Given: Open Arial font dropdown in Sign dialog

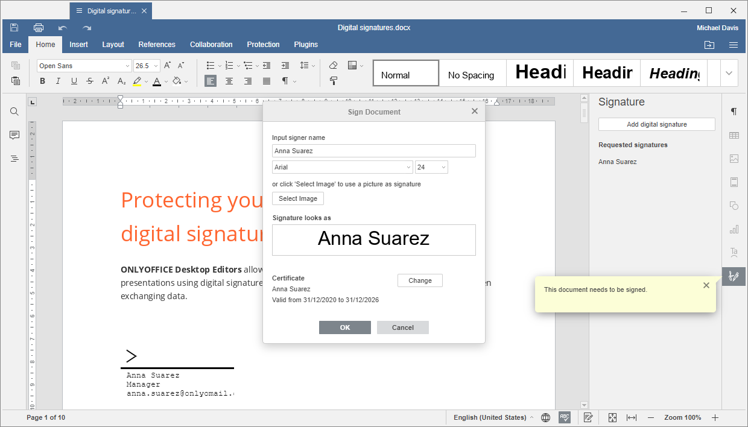Looking at the screenshot, I should point(408,167).
